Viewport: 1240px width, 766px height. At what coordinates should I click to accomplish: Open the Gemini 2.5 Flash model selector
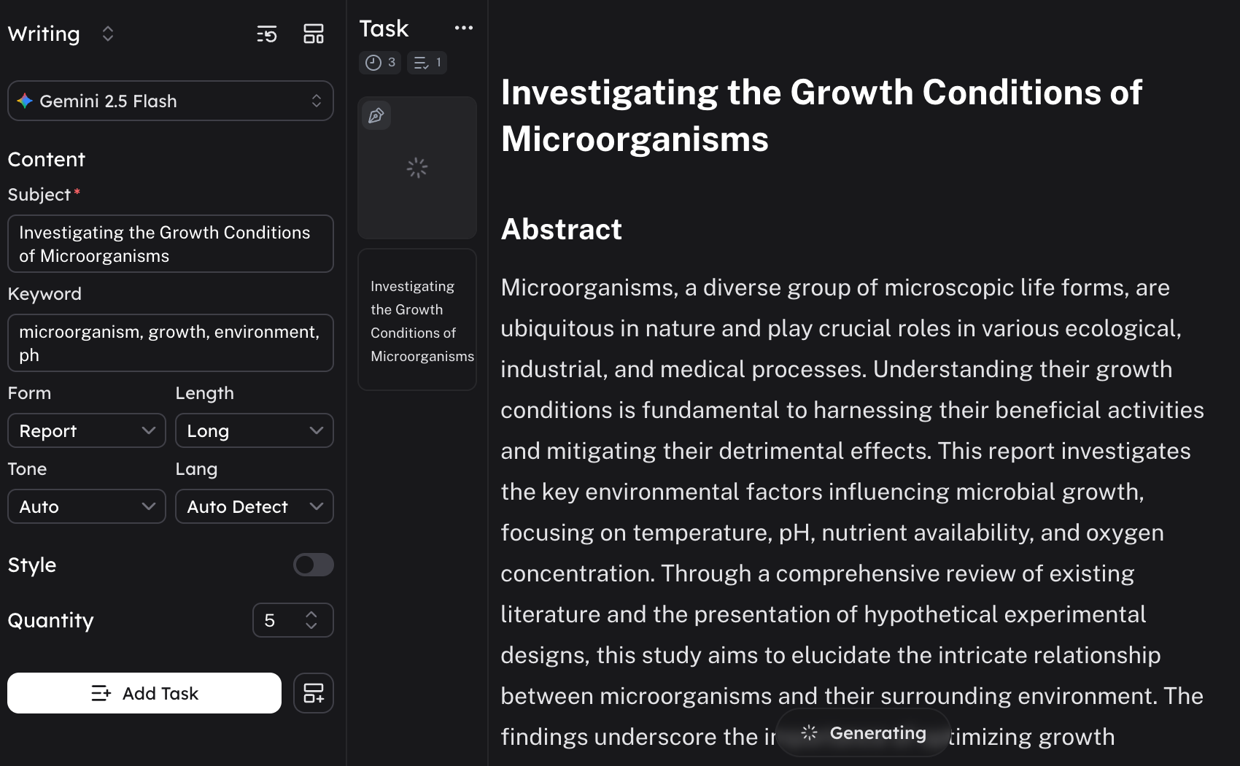tap(170, 101)
